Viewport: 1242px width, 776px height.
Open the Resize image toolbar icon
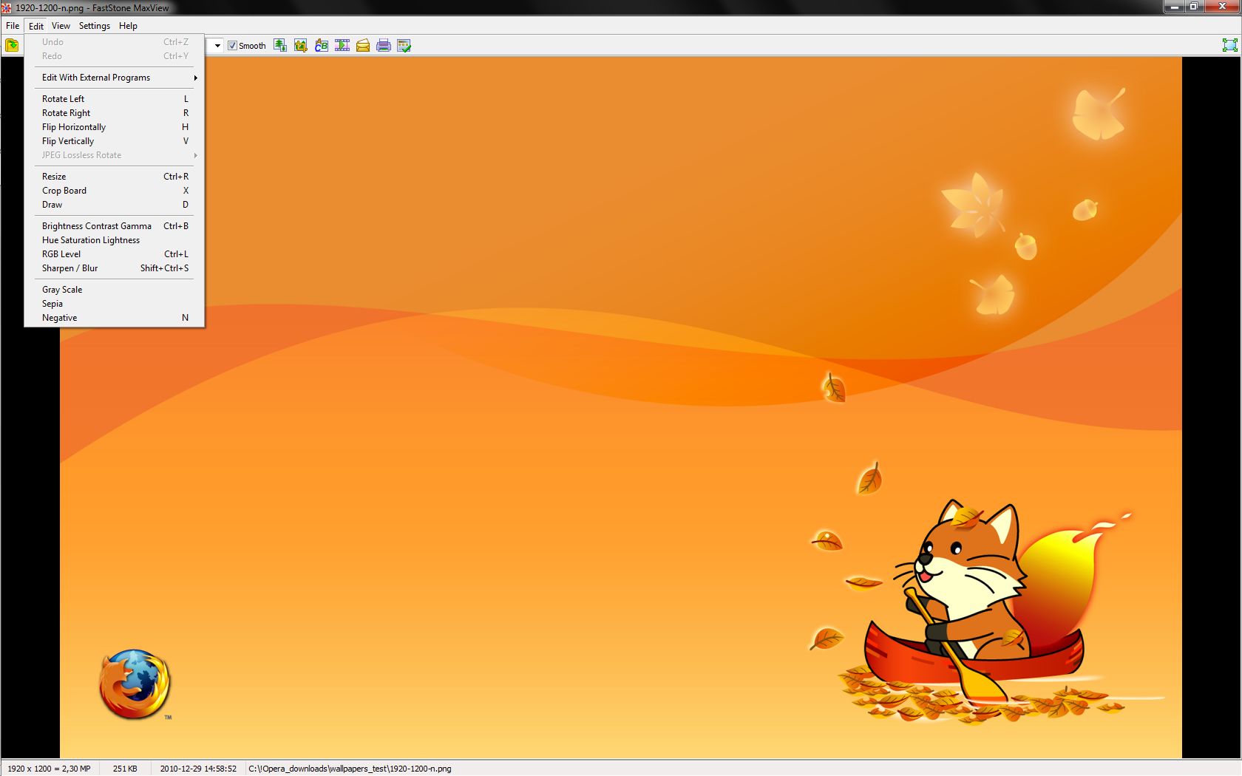coord(280,46)
